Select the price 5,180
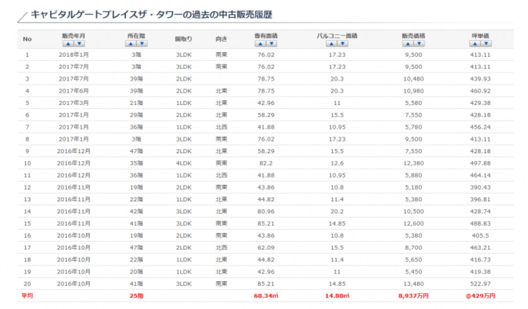This screenshot has height=309, width=528. pyautogui.click(x=413, y=188)
